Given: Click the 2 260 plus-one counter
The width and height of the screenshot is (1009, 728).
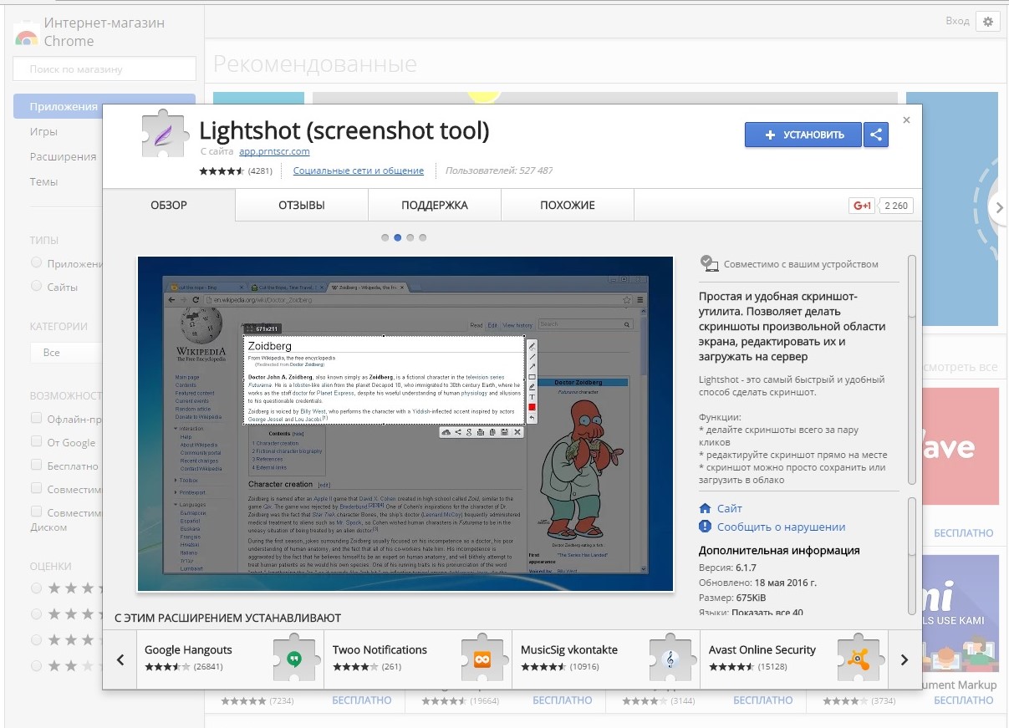Looking at the screenshot, I should pos(895,206).
